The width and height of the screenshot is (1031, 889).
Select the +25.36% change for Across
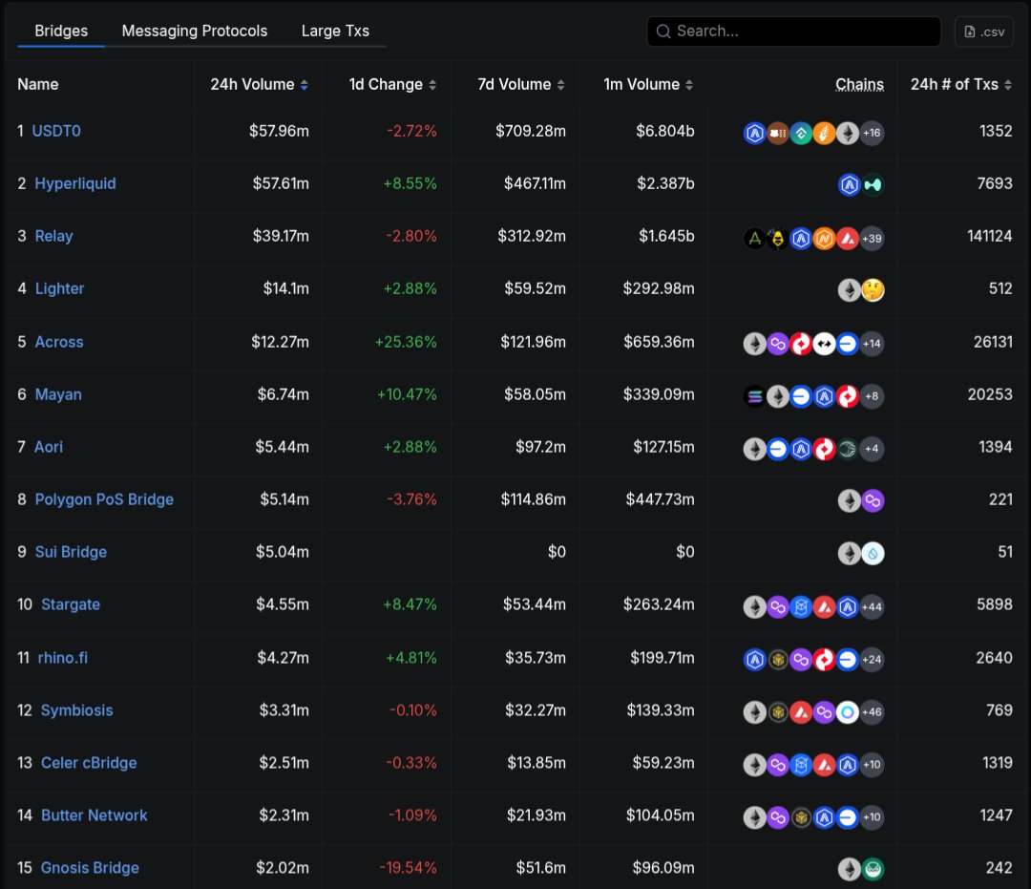coord(406,342)
